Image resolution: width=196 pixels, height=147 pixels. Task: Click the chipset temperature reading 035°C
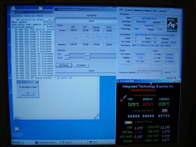click(164, 104)
